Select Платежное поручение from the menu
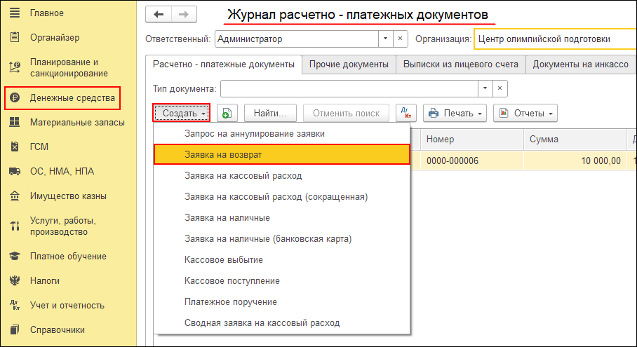Image resolution: width=637 pixels, height=347 pixels. coord(230,301)
